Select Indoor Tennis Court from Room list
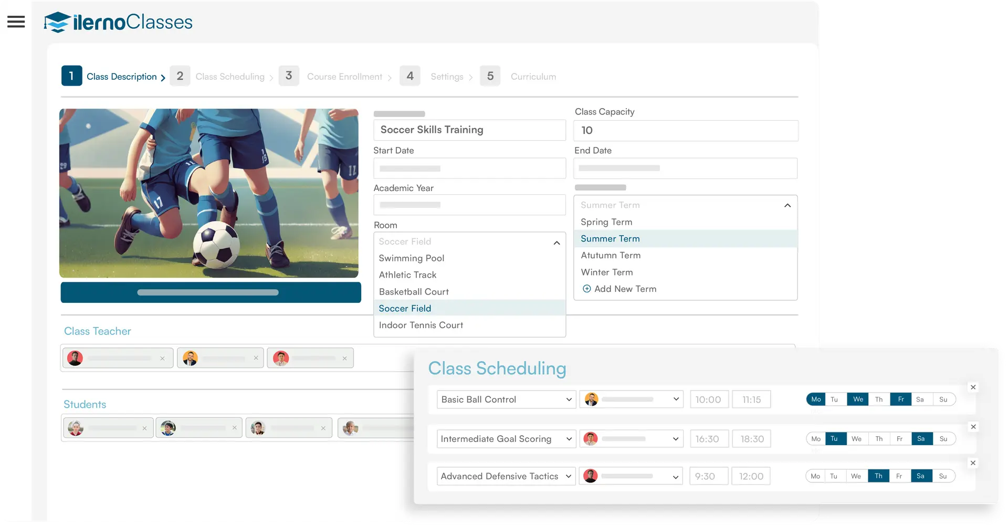 point(469,325)
